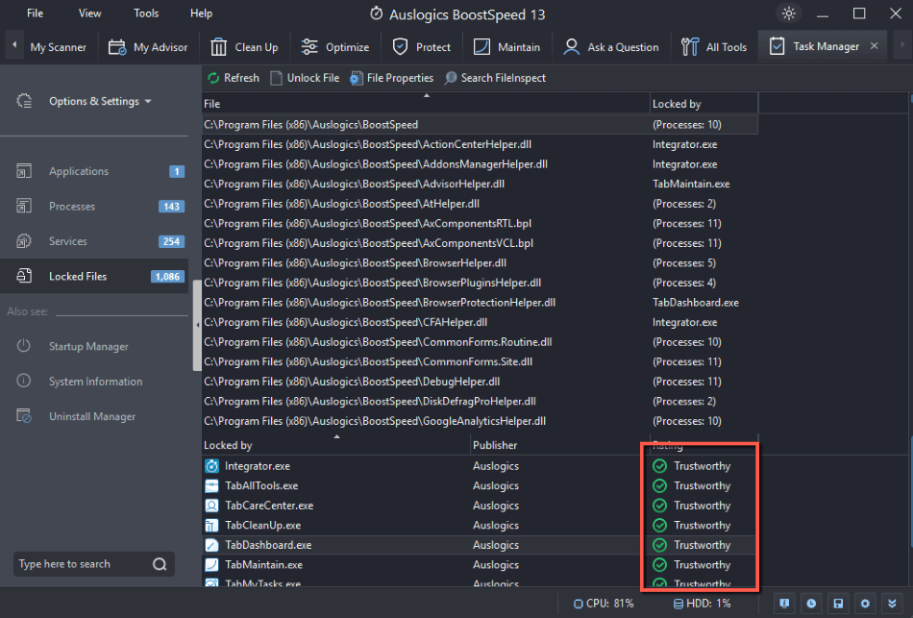Open the View menu
913x618 pixels.
[x=89, y=13]
